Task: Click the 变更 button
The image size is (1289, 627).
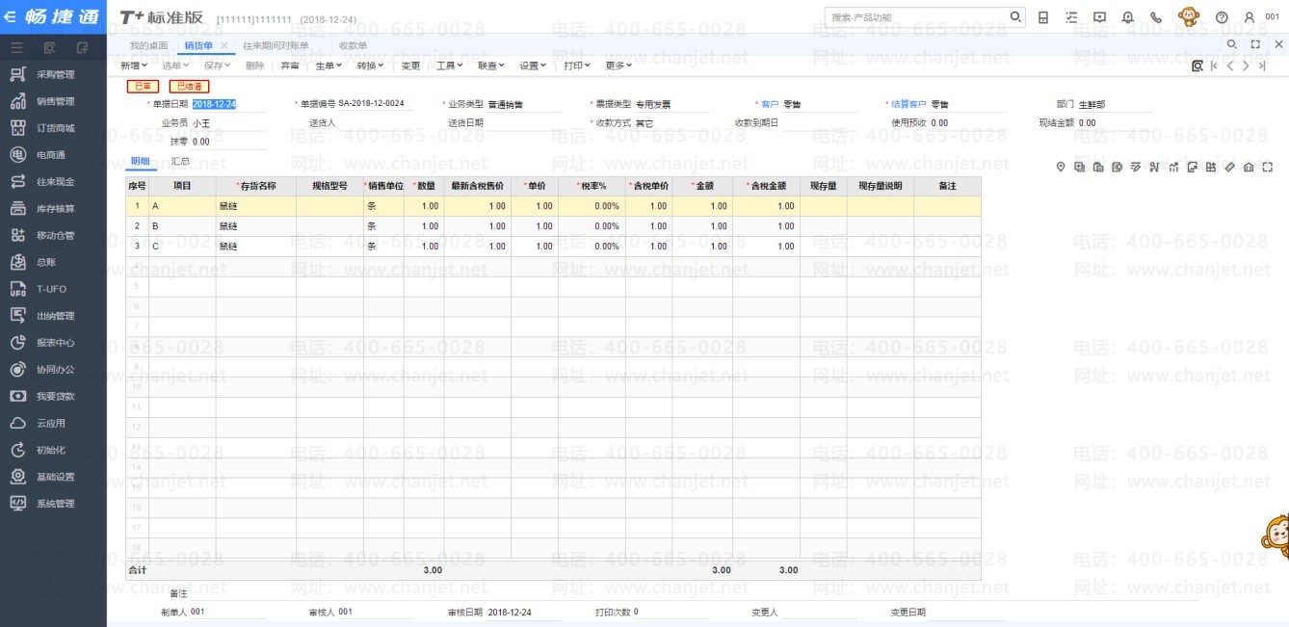Action: pyautogui.click(x=410, y=65)
